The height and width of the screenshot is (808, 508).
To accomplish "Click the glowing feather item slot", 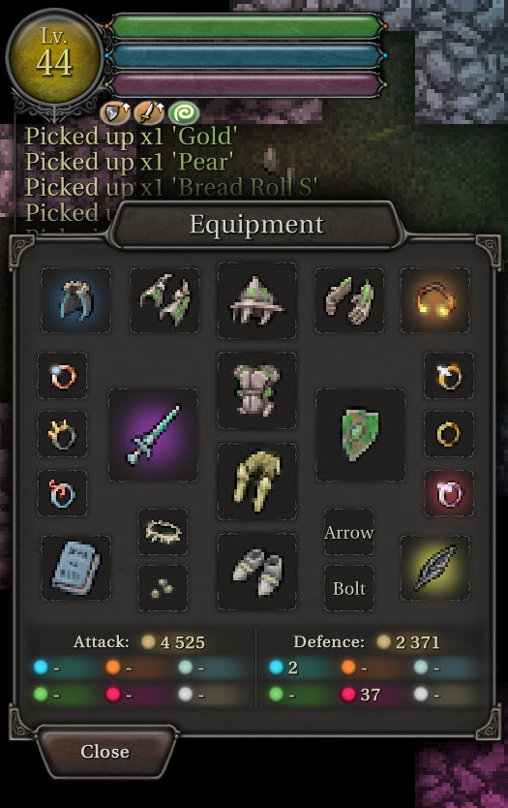I will point(434,568).
